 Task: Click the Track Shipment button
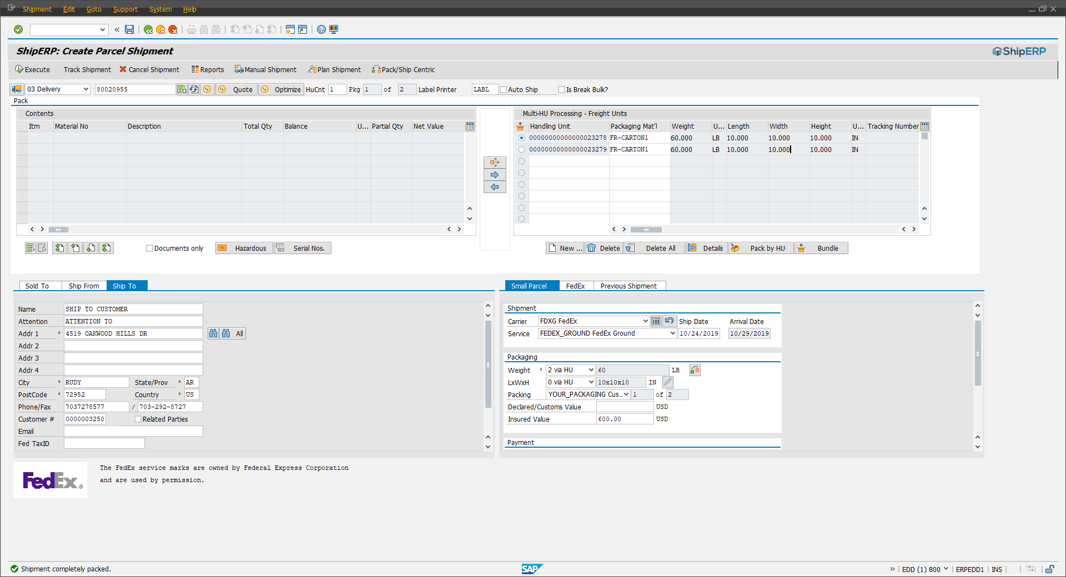coord(87,69)
